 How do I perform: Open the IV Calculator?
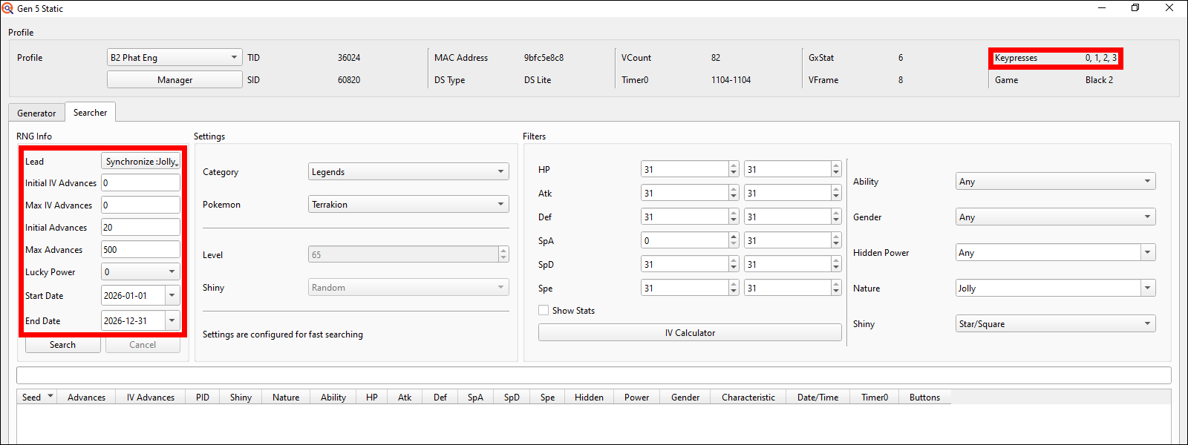pos(690,332)
